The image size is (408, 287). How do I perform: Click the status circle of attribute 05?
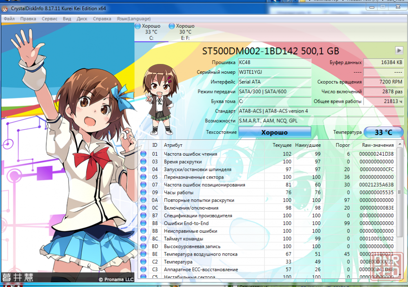[143, 177]
